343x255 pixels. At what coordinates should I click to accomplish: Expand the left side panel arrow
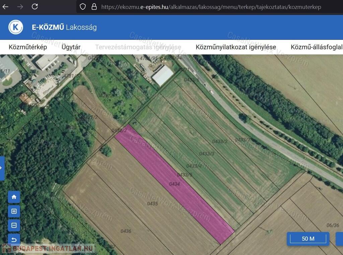2,168
